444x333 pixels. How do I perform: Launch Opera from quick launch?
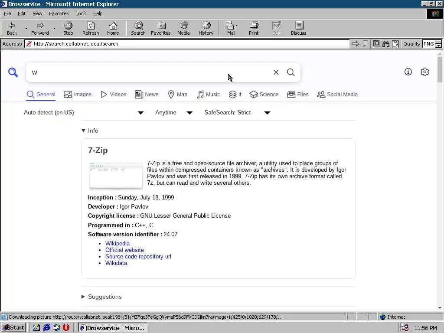pos(66,328)
